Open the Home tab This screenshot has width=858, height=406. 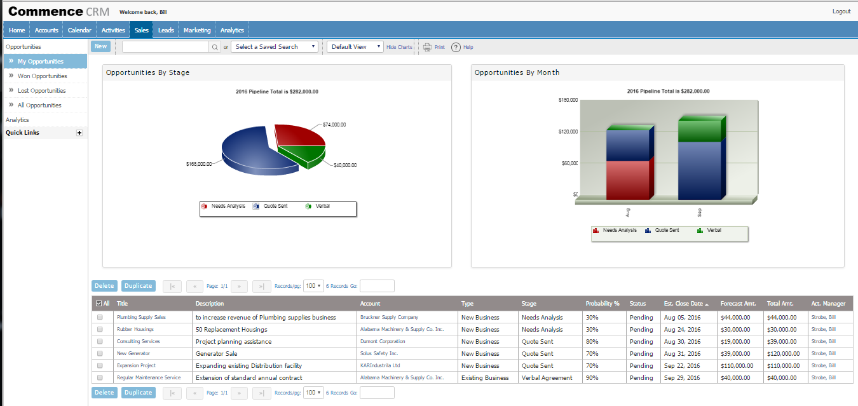(17, 30)
